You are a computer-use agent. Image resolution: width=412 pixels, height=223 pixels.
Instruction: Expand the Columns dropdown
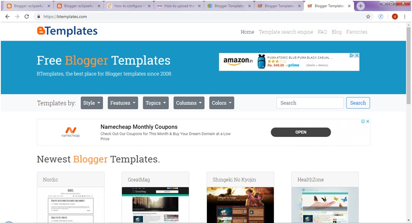(189, 103)
